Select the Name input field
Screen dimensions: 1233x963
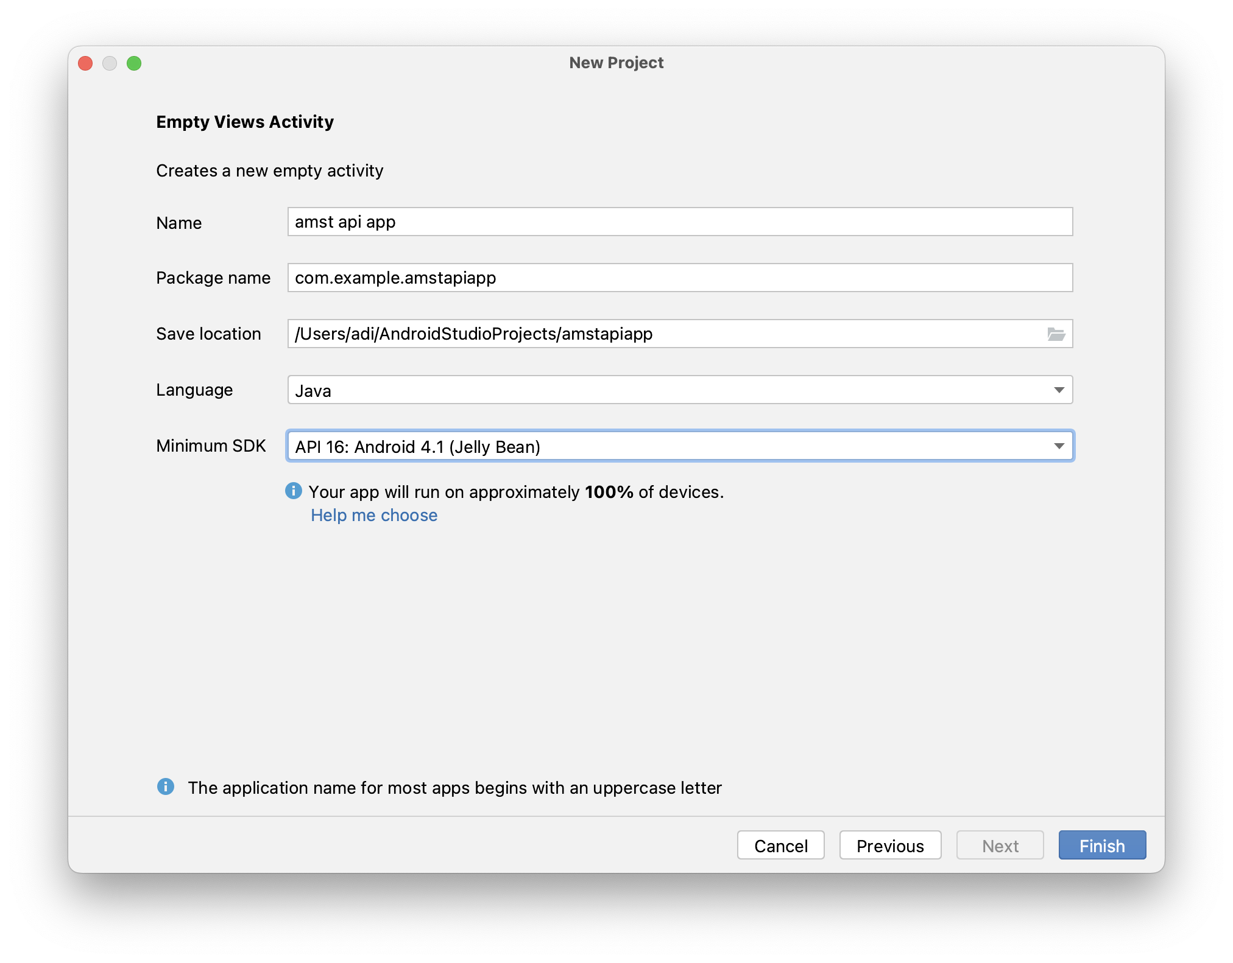680,222
